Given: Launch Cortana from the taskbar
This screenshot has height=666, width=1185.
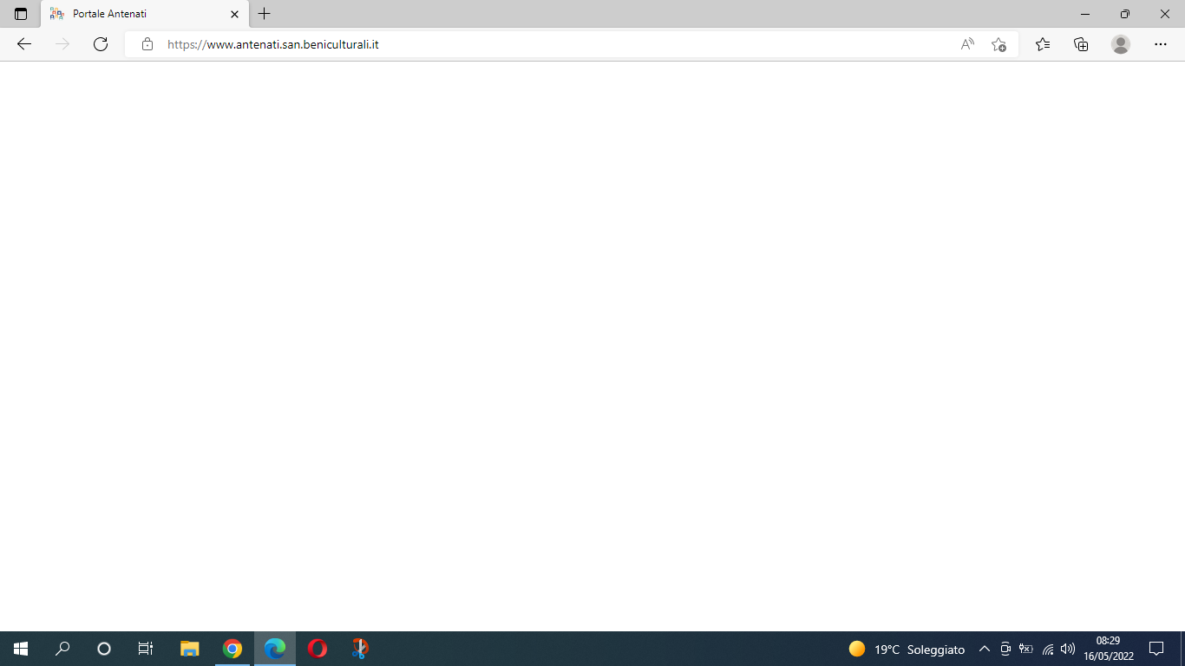Looking at the screenshot, I should pos(104,649).
